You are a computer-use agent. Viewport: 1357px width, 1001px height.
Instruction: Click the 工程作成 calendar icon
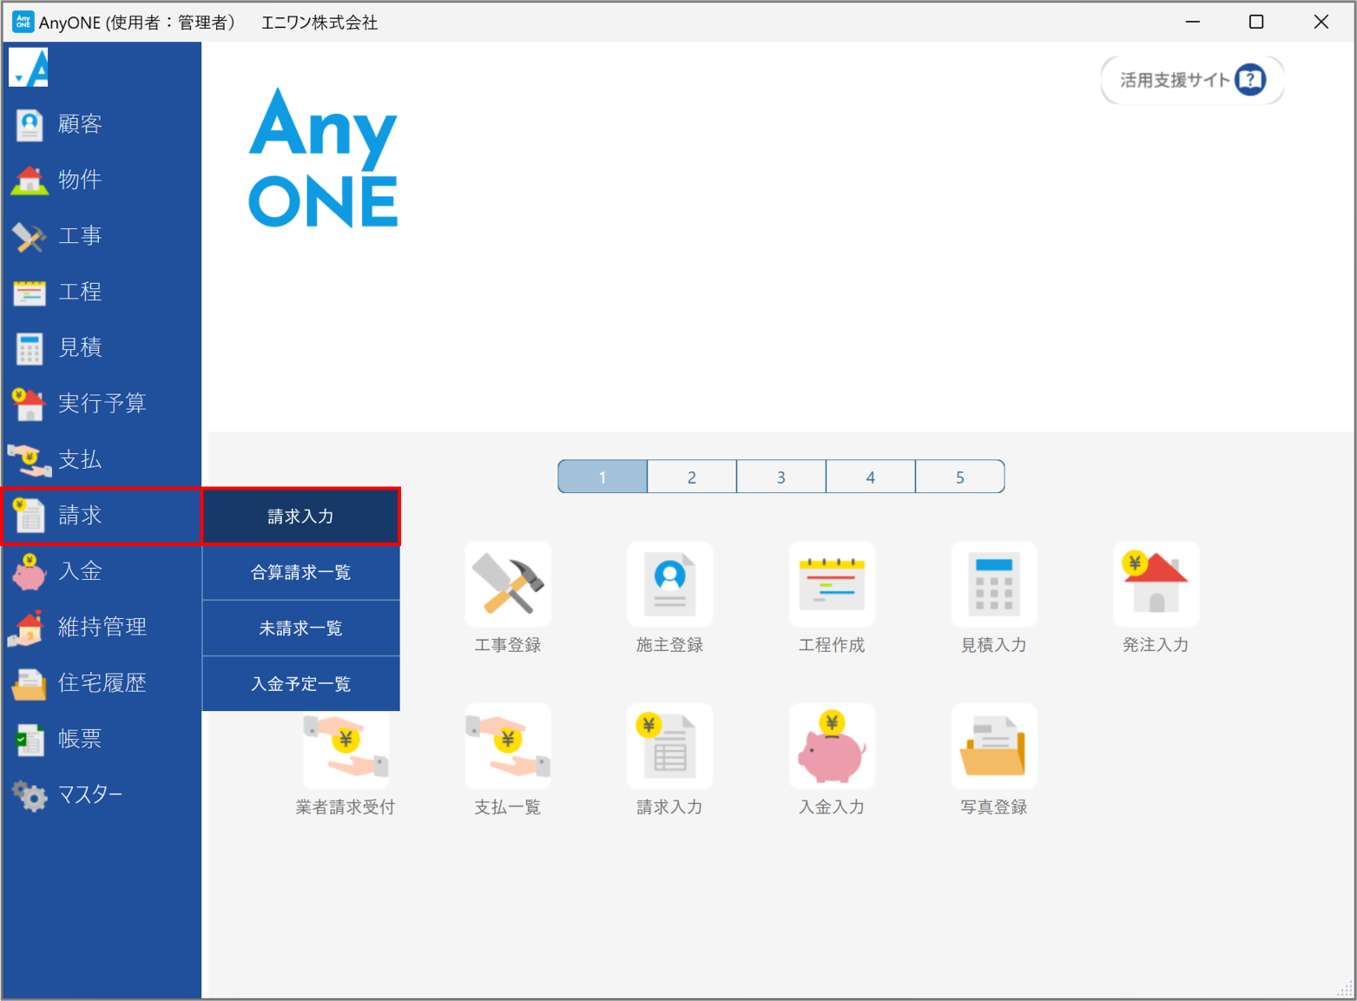831,584
